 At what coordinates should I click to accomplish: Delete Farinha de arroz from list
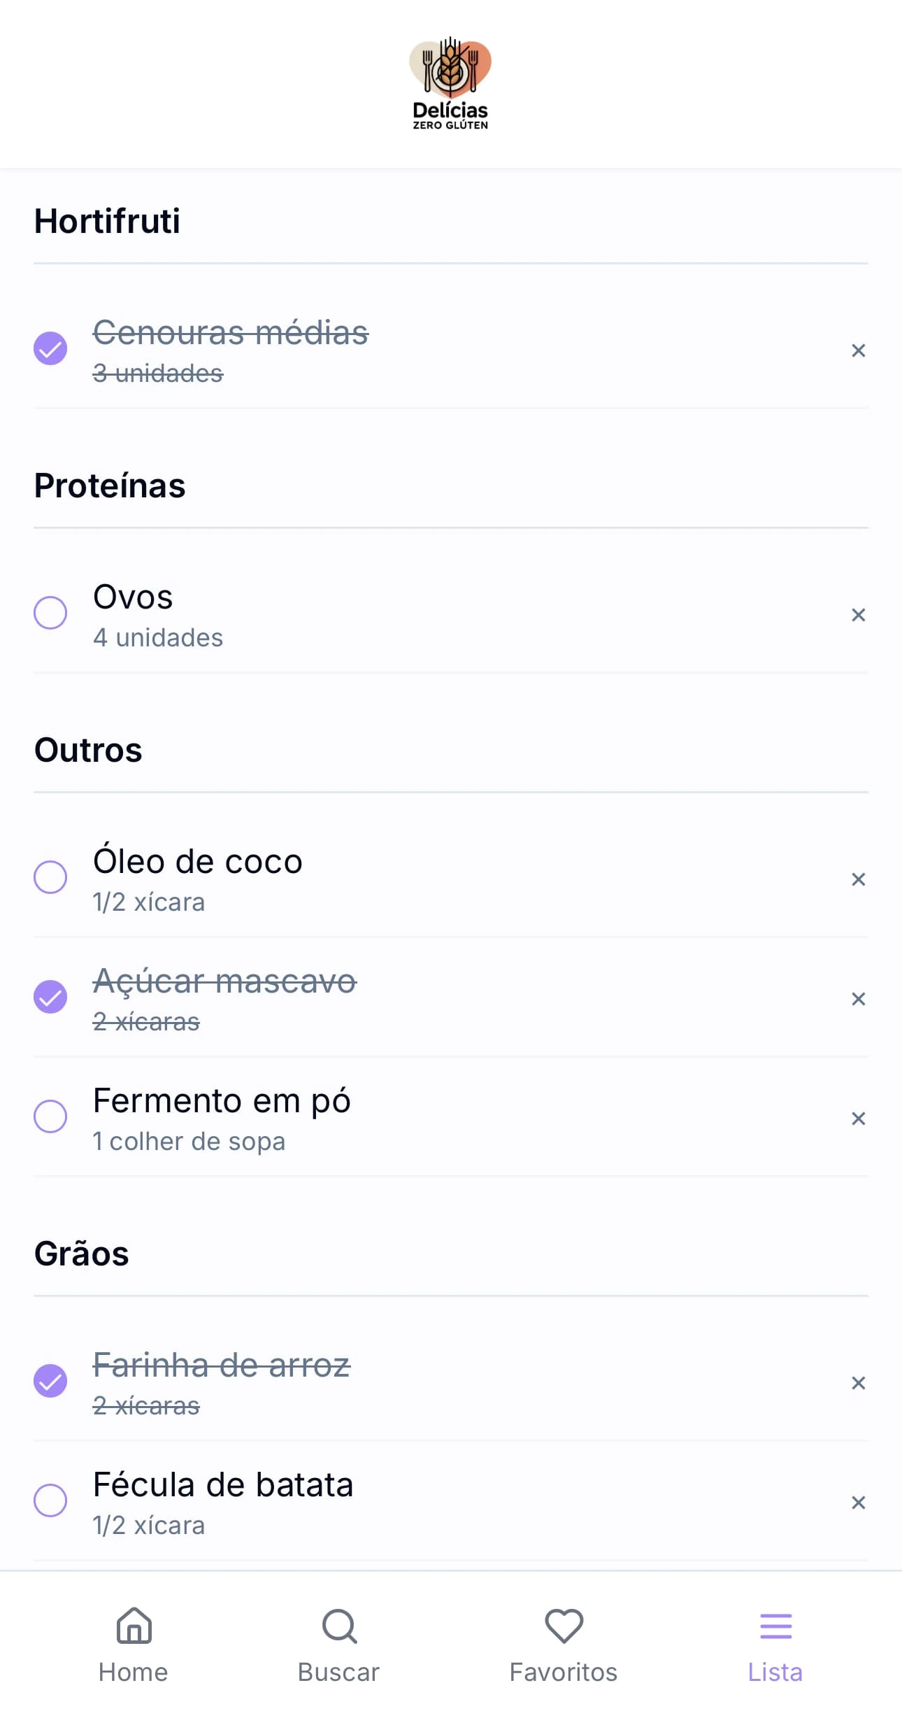point(858,1383)
